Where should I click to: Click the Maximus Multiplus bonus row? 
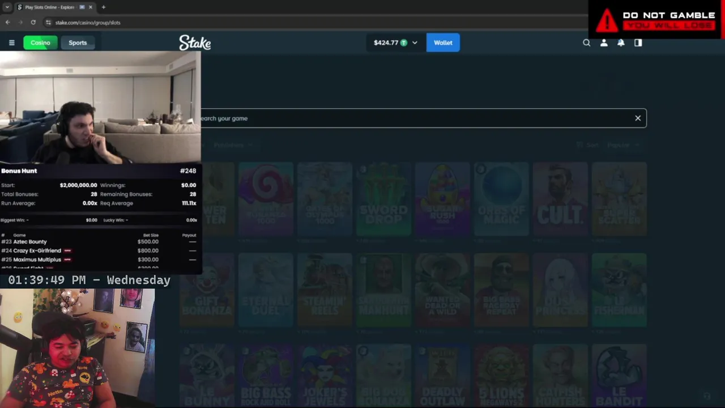pos(99,260)
